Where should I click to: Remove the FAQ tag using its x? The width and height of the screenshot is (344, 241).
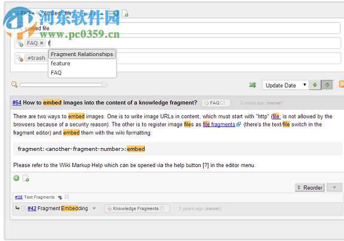tap(42, 43)
